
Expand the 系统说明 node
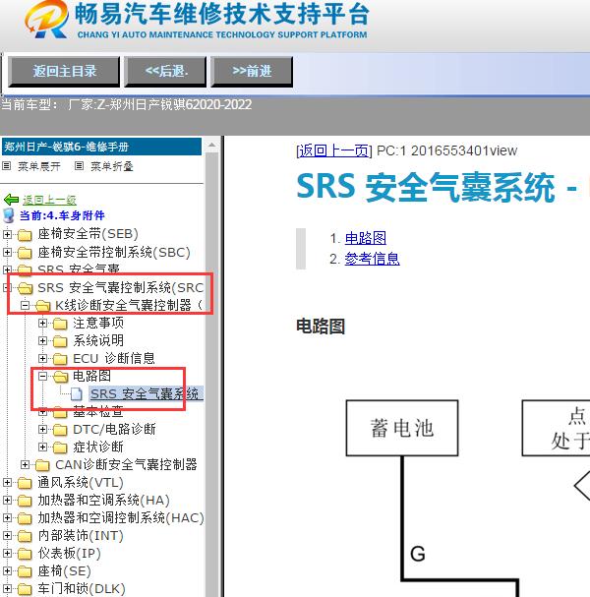tap(42, 340)
